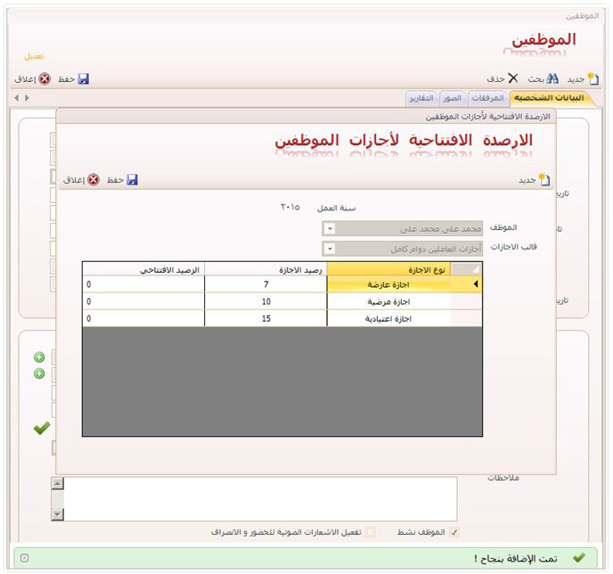This screenshot has height=574, width=613.
Task: Click the حفظ save disk icon in Employees window
Action: click(84, 79)
